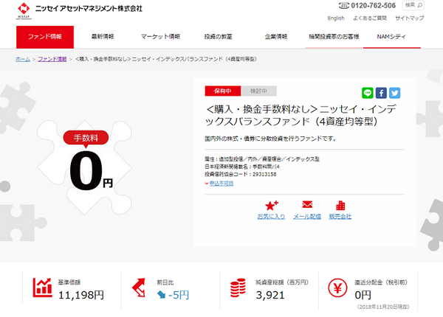Open the マーケット情報 navigation tab
Image resolution: width=443 pixels, height=317 pixels.
point(160,37)
